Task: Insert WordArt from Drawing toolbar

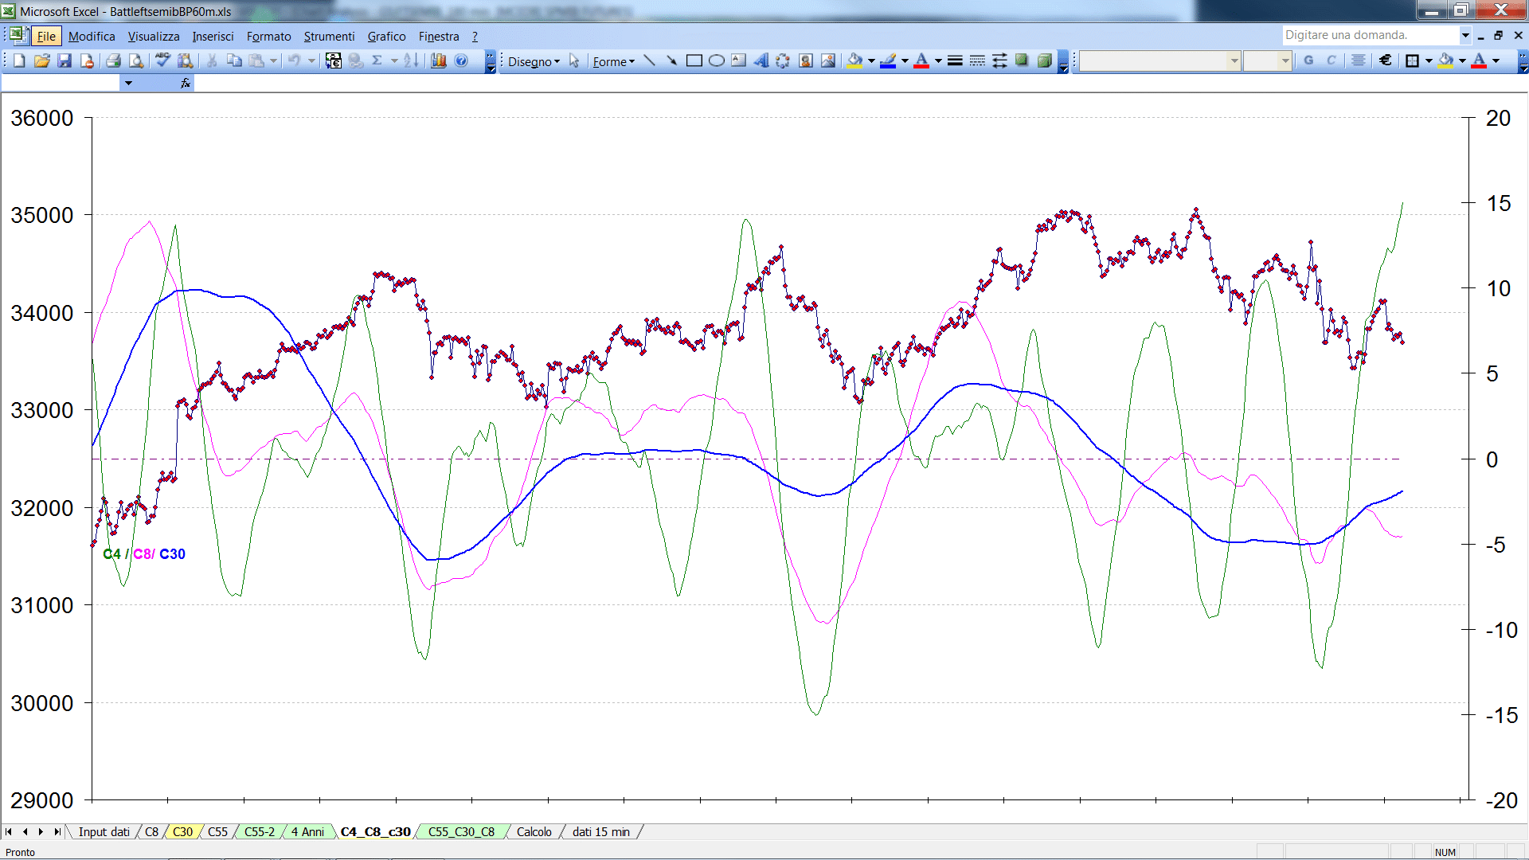Action: pos(761,61)
